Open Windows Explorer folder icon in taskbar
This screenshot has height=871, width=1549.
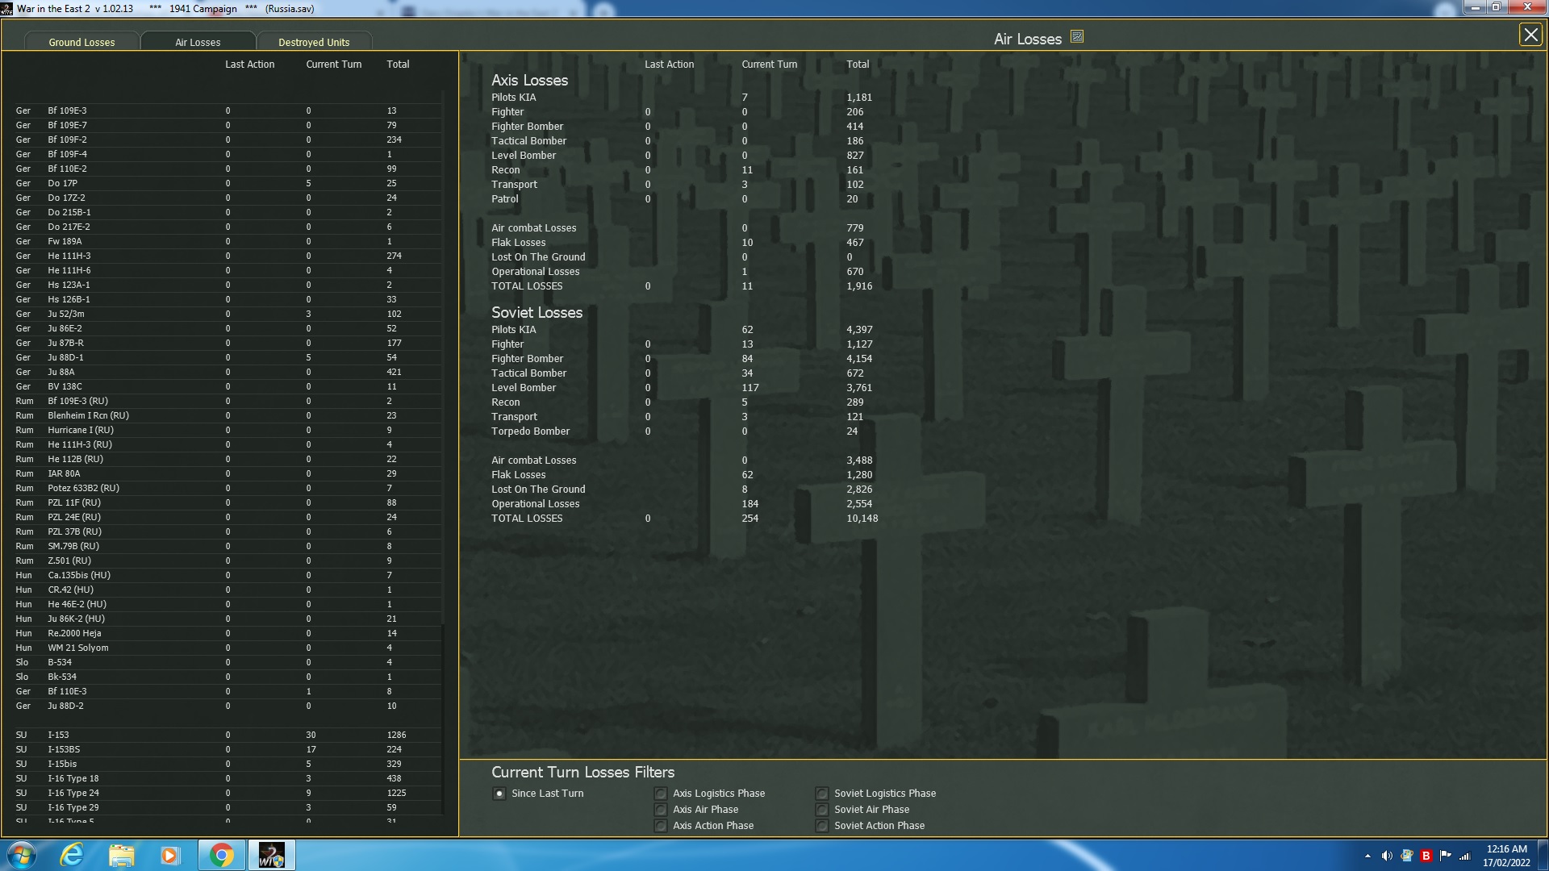coord(121,855)
